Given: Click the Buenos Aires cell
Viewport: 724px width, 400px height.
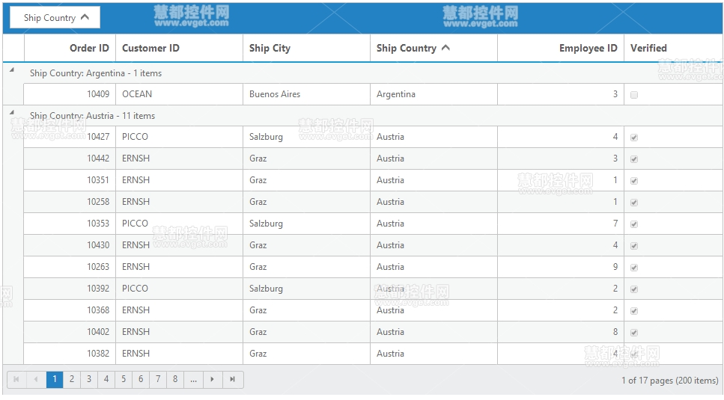Looking at the screenshot, I should pyautogui.click(x=306, y=94).
